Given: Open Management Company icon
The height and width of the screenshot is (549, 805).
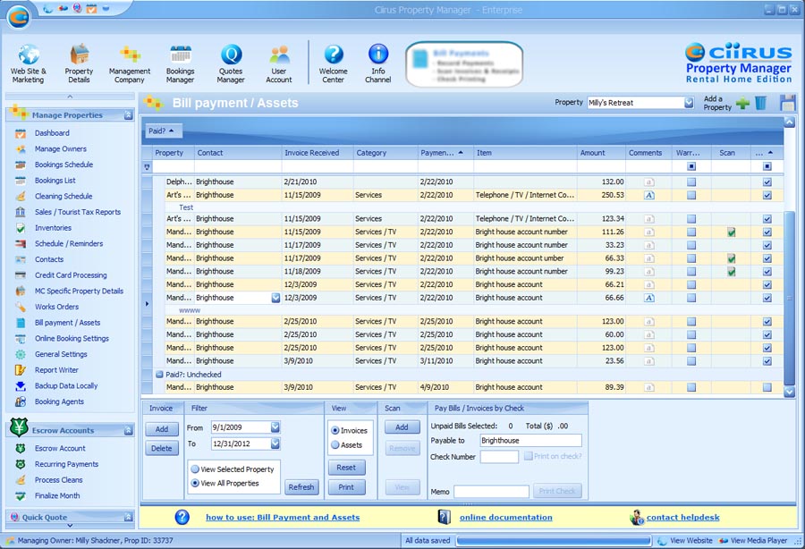Looking at the screenshot, I should (130, 64).
